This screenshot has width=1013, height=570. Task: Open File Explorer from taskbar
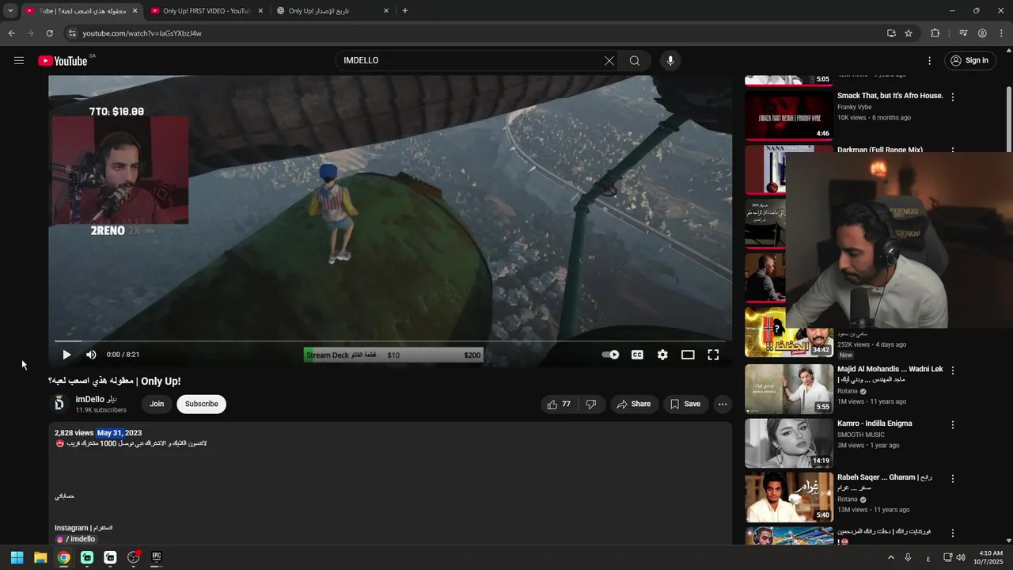pyautogui.click(x=40, y=557)
